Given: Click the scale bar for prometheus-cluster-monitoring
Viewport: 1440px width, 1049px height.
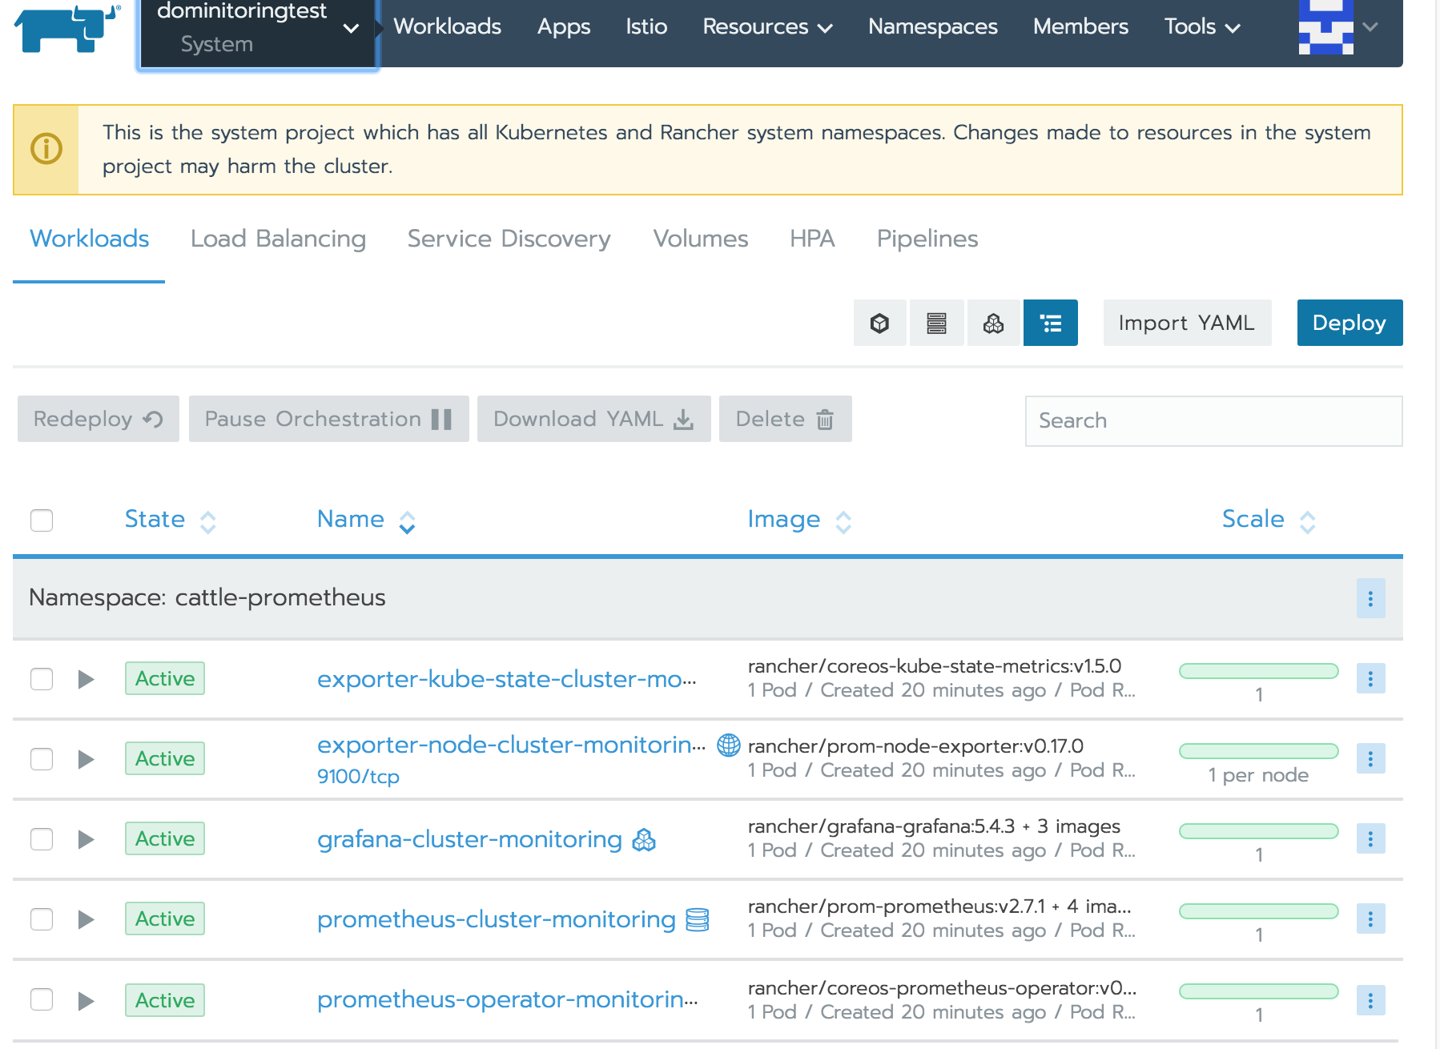Looking at the screenshot, I should click(1257, 911).
